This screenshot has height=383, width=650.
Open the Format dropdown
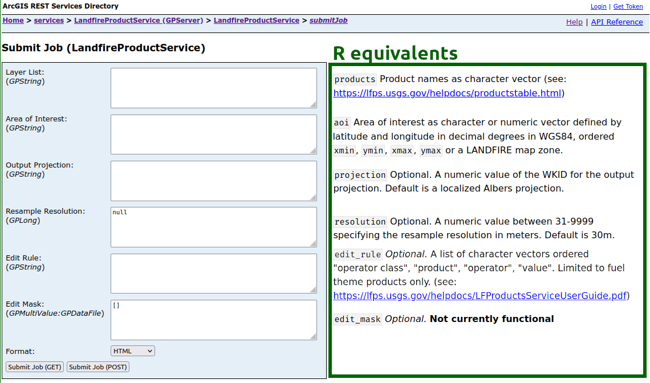(x=133, y=351)
